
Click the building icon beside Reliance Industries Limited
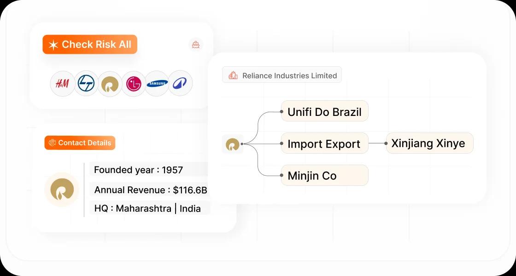point(233,75)
